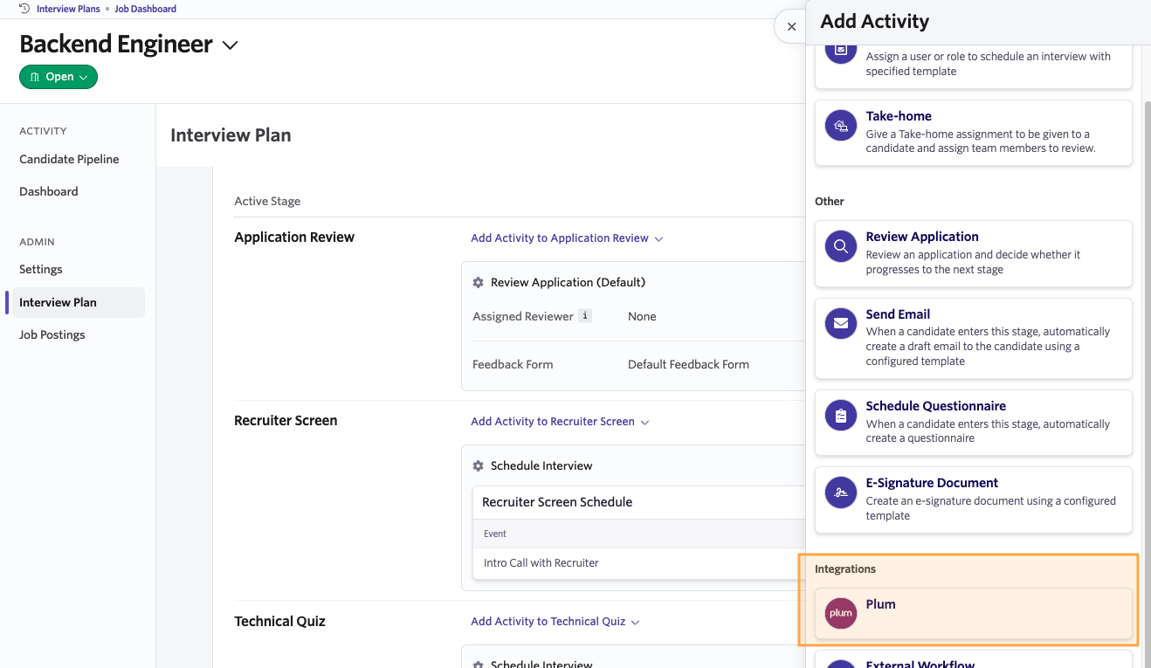
Task: Follow the Interview Plans breadcrumb link
Action: pos(68,9)
